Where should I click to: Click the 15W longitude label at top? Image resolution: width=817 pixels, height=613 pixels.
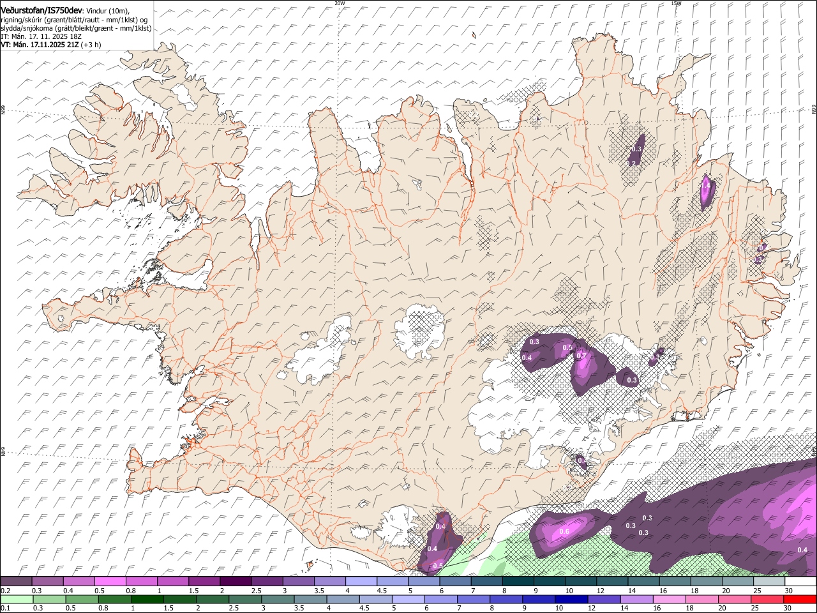tap(676, 3)
